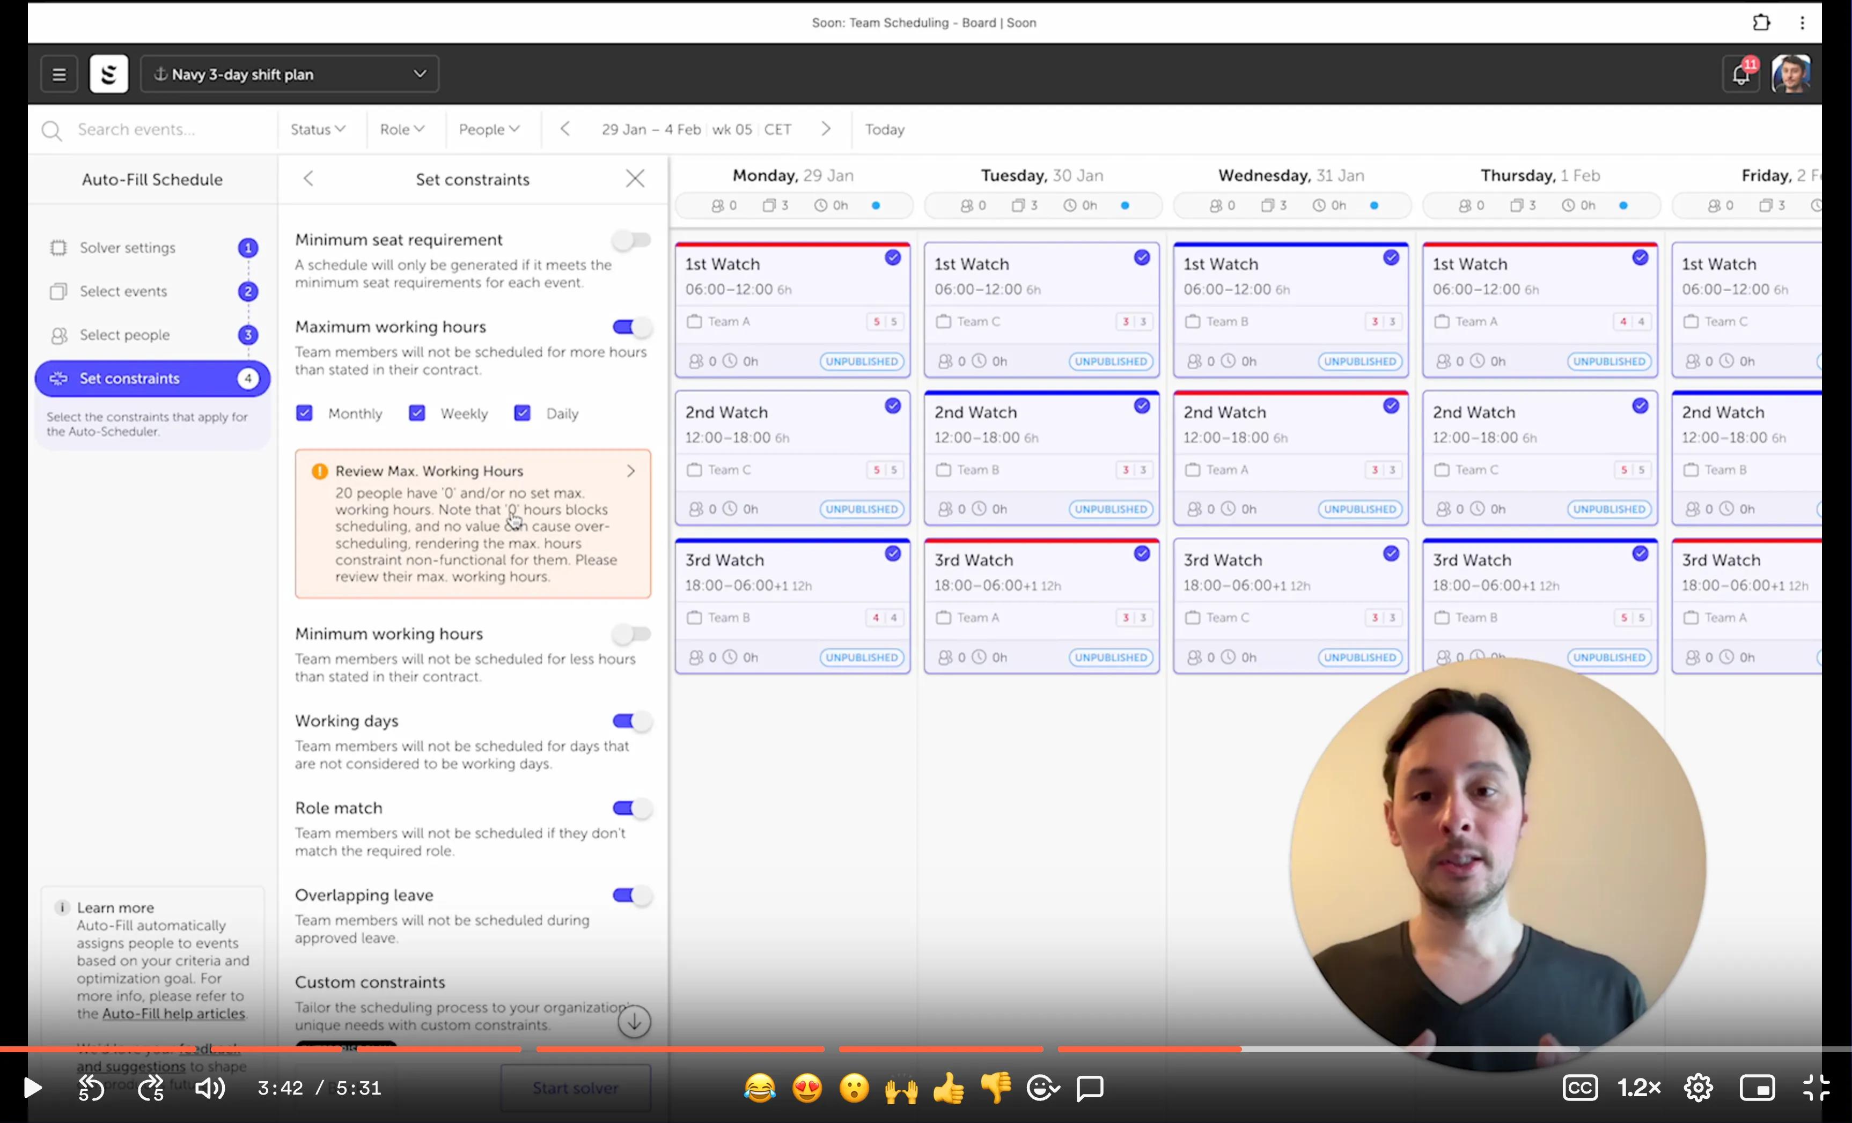Go back from the Set constraints panel
The width and height of the screenshot is (1852, 1123).
(x=308, y=179)
